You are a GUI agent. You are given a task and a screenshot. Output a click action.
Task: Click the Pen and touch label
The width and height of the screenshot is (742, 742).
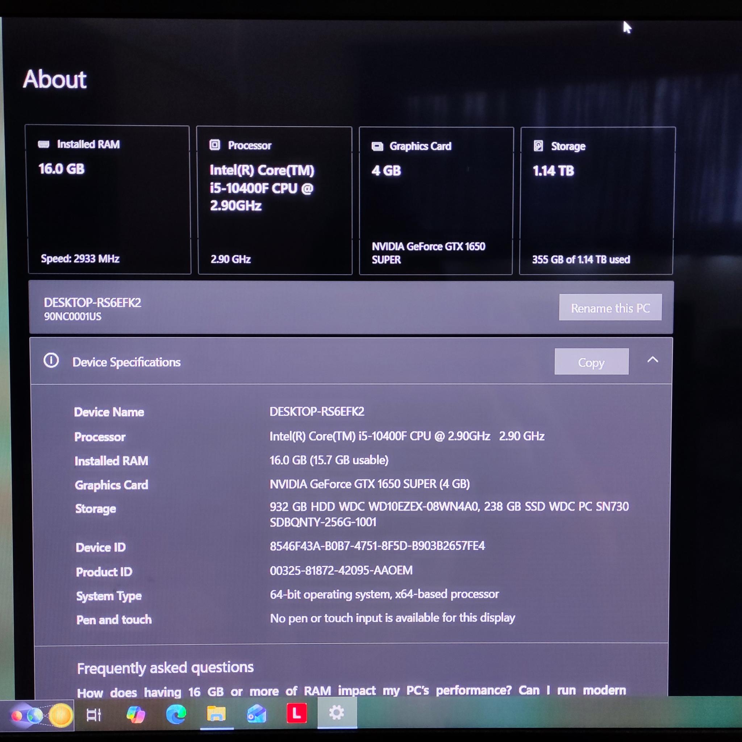tap(114, 620)
